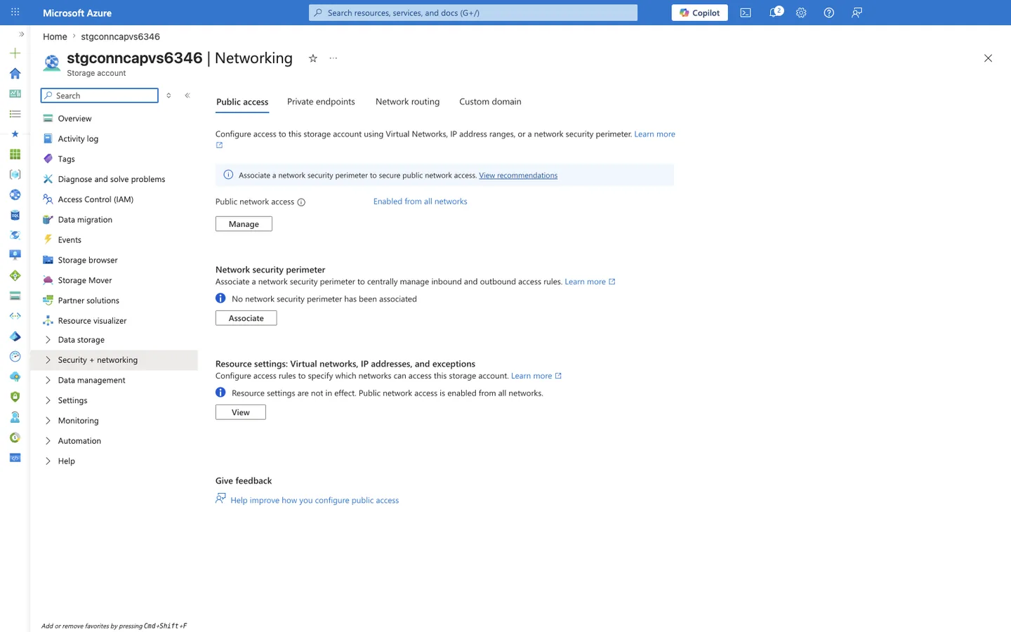Click the Associate button

click(246, 318)
